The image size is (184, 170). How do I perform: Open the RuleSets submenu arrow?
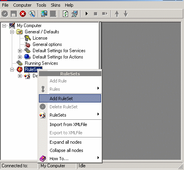click(x=98, y=114)
